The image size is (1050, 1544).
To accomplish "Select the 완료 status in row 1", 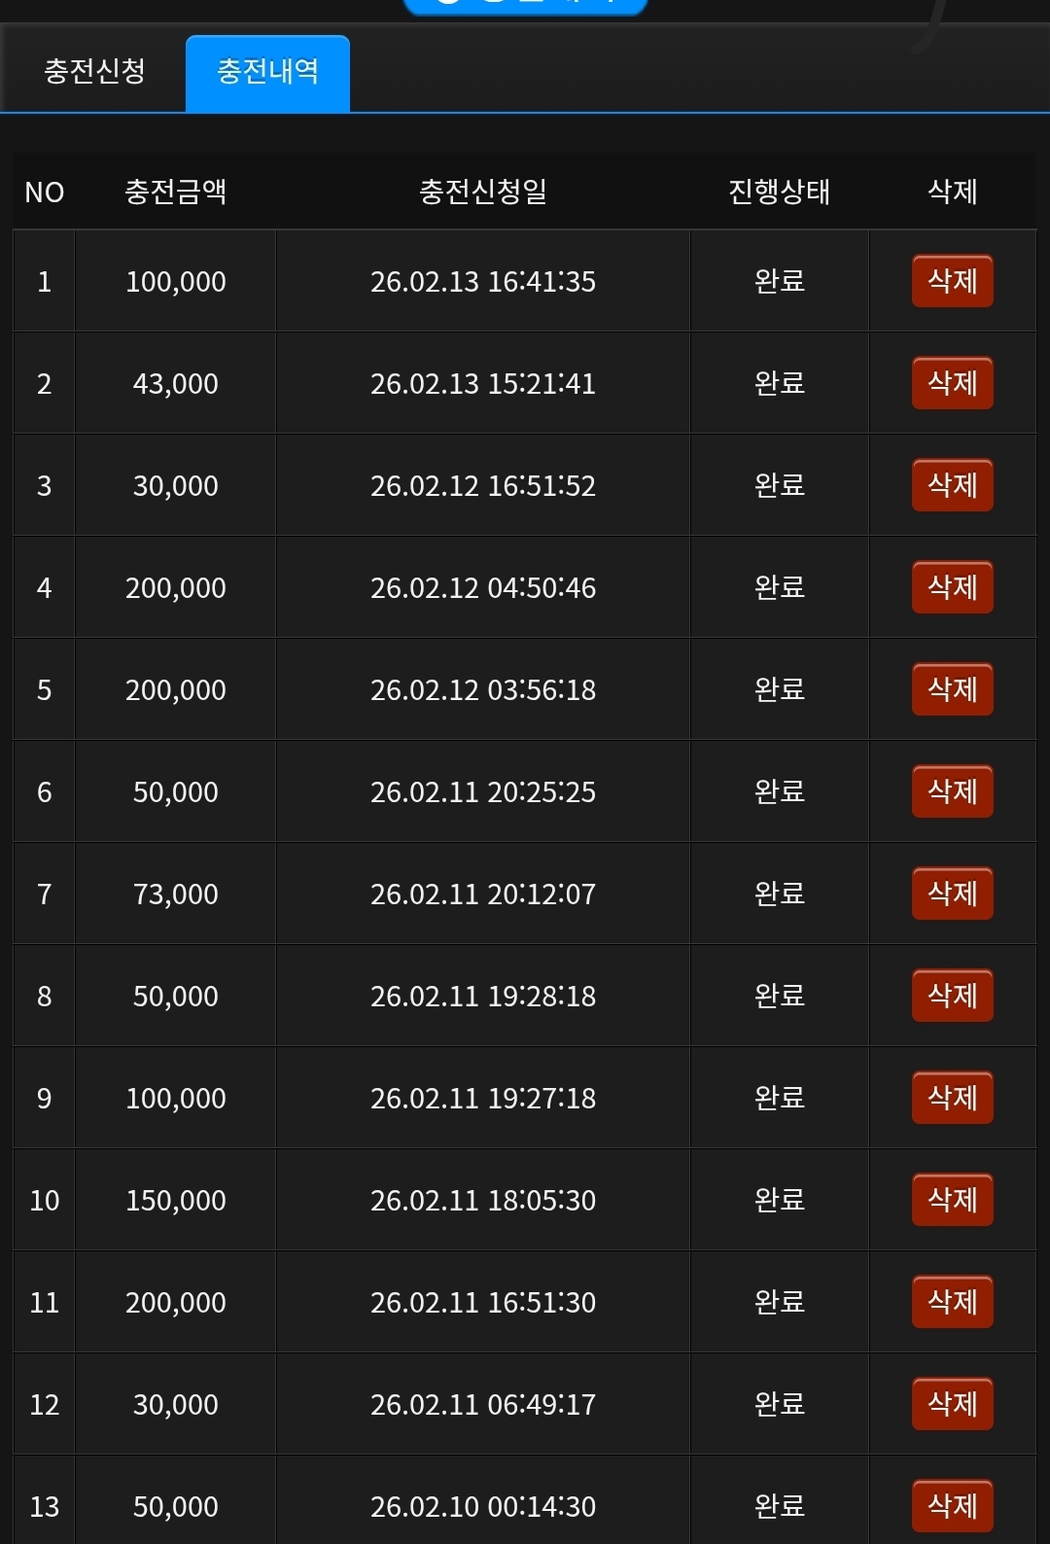I will (779, 281).
